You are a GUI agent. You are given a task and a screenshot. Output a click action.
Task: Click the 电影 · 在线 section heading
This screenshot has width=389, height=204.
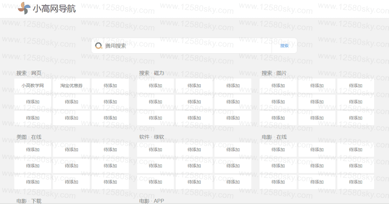pos(274,137)
